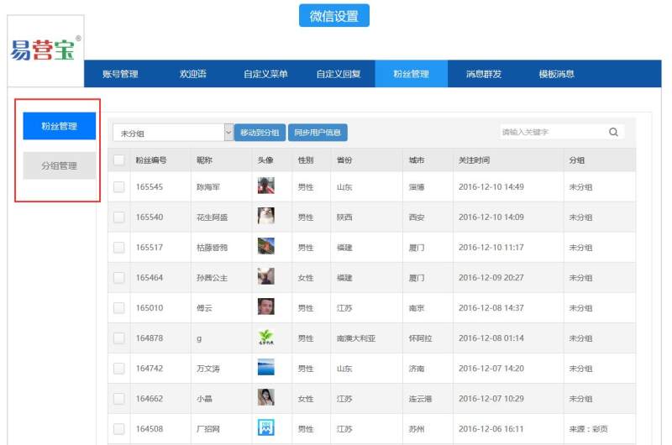Toggle the select-all checkbox in table header
Image resolution: width=672 pixels, height=445 pixels.
pyautogui.click(x=118, y=160)
